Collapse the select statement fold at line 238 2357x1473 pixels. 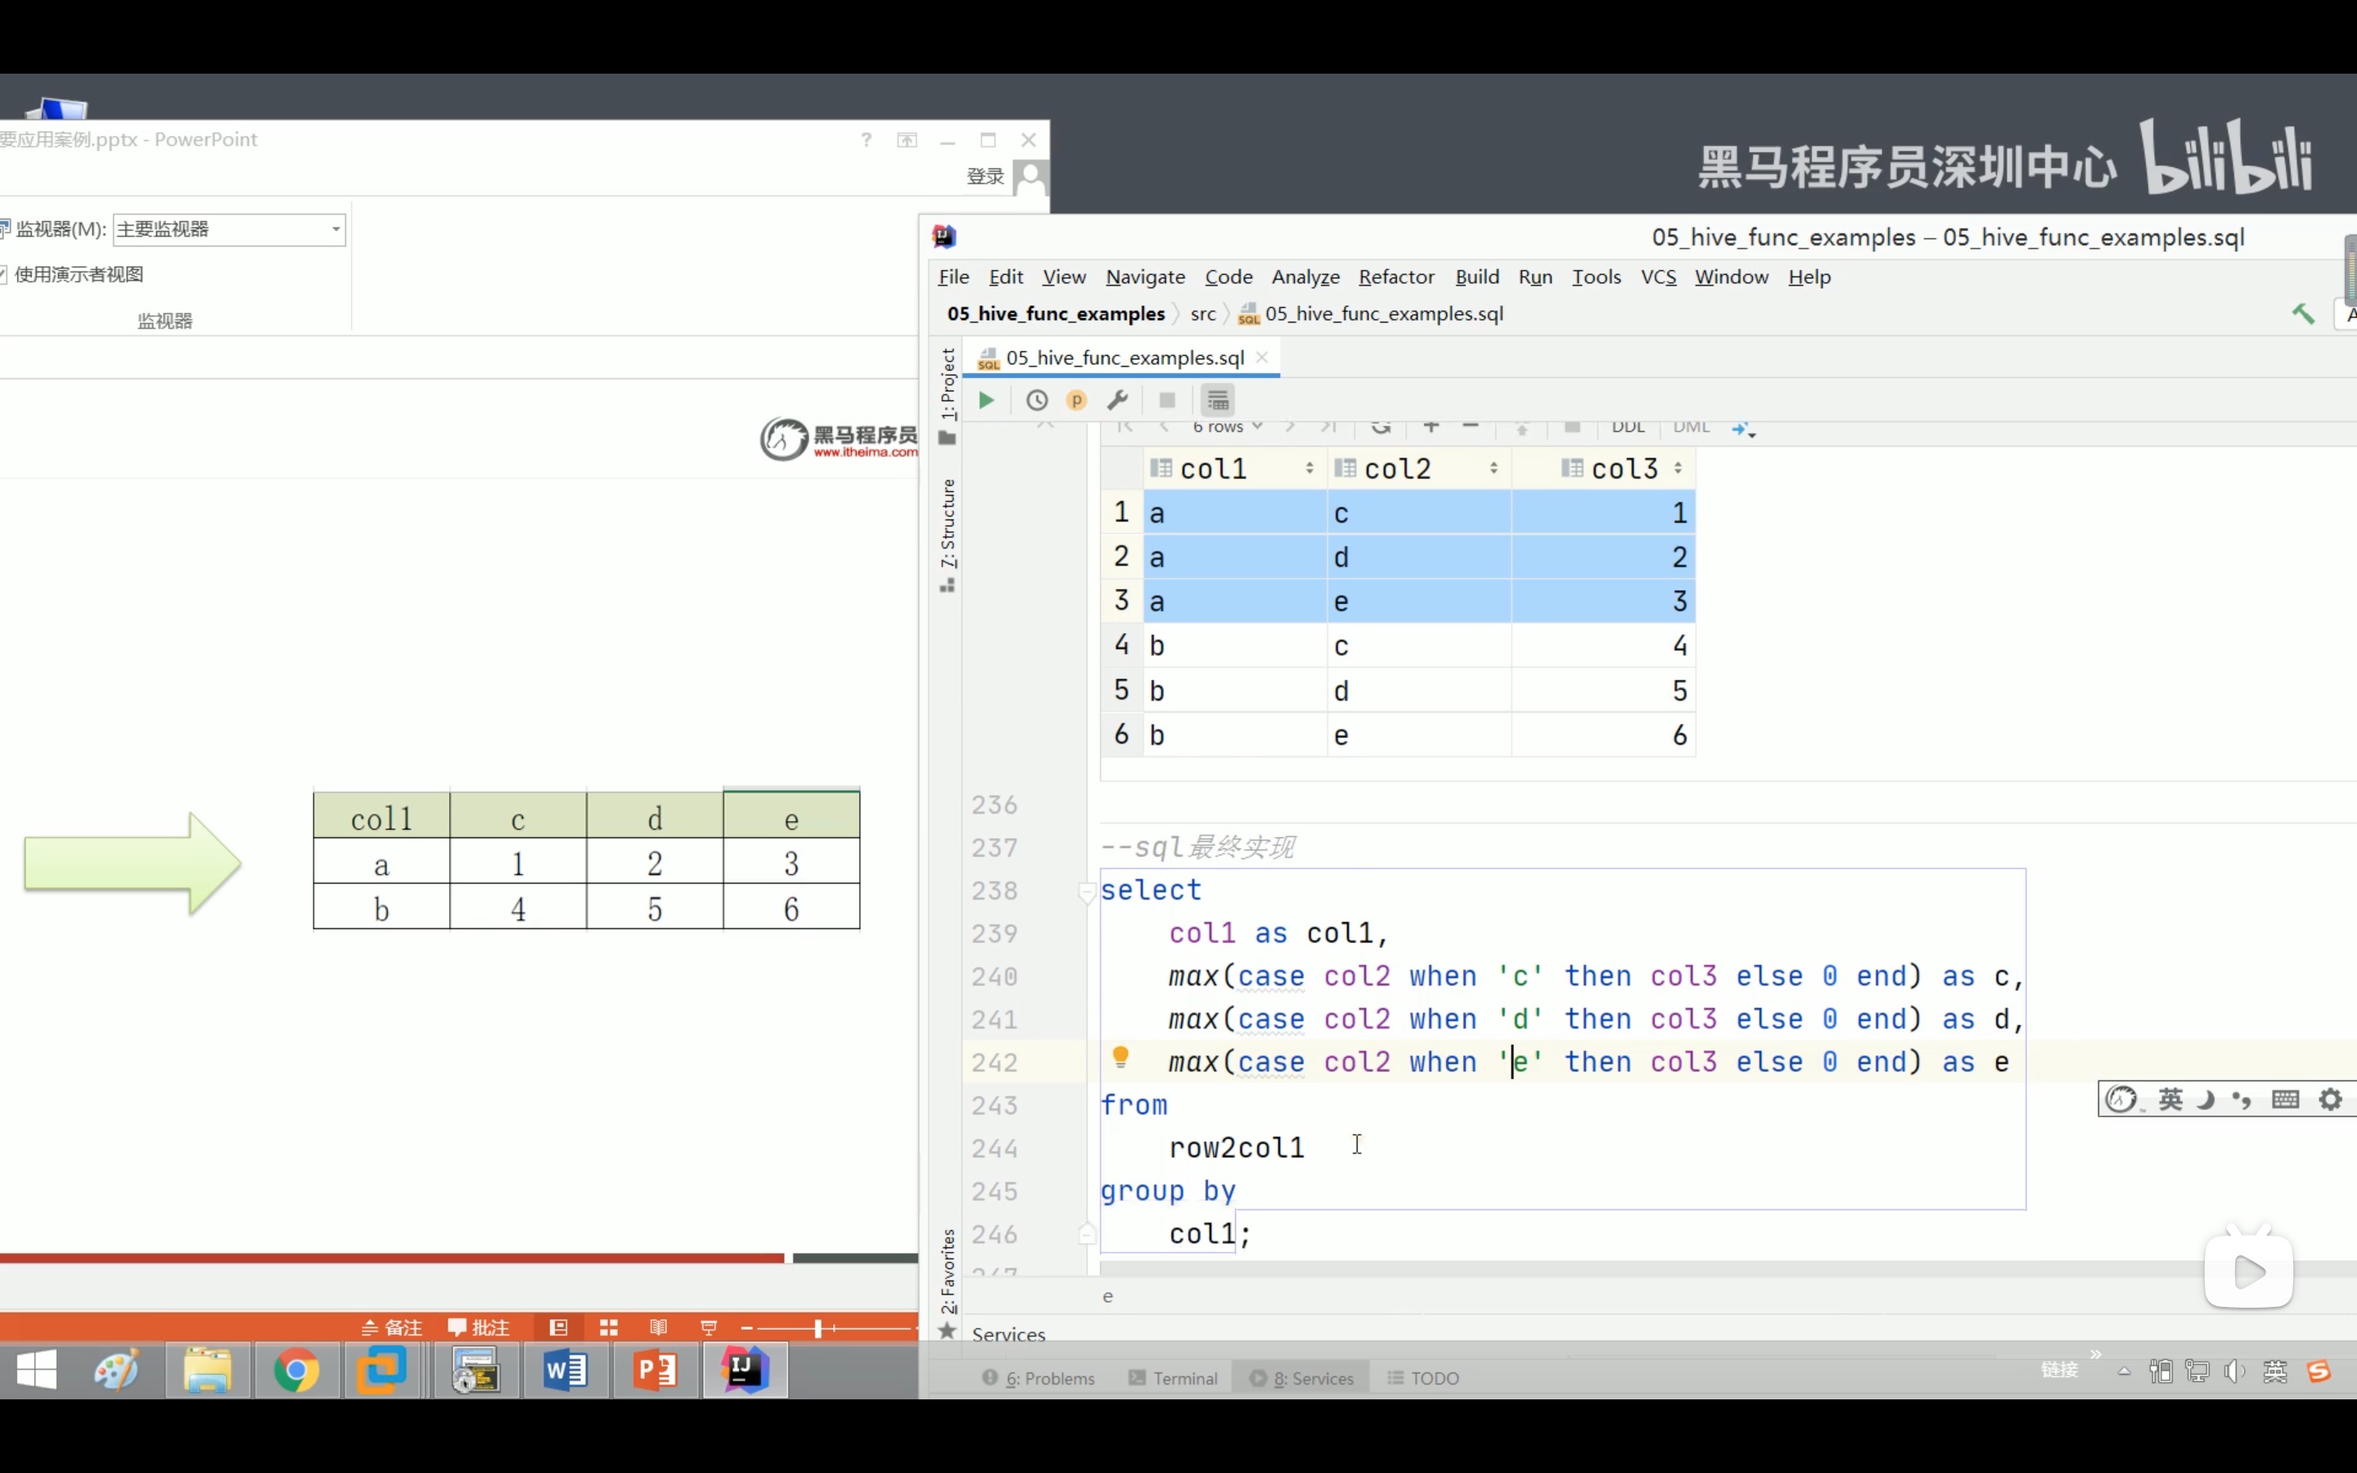tap(1087, 890)
